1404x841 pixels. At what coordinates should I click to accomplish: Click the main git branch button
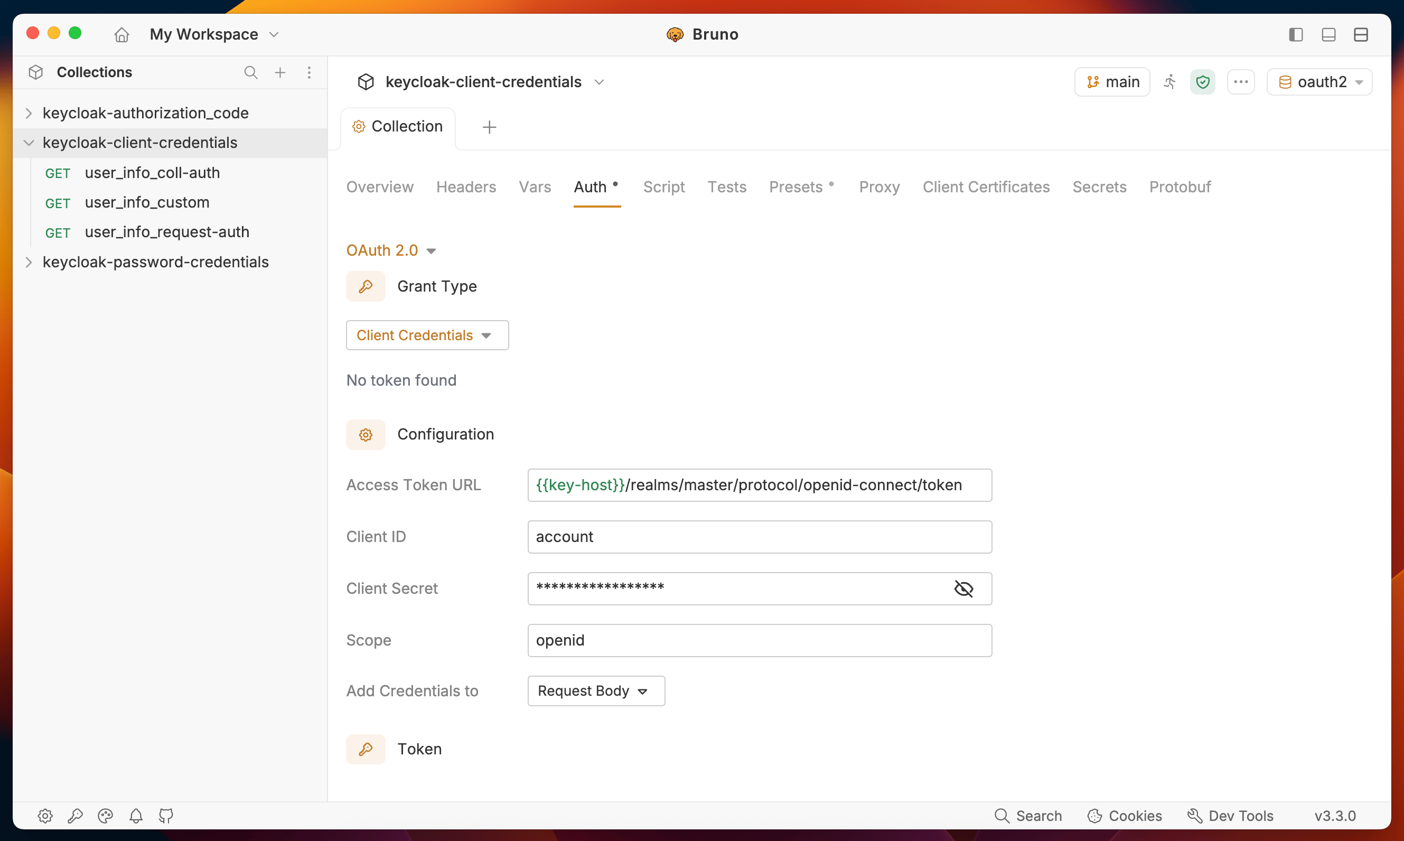(1112, 82)
